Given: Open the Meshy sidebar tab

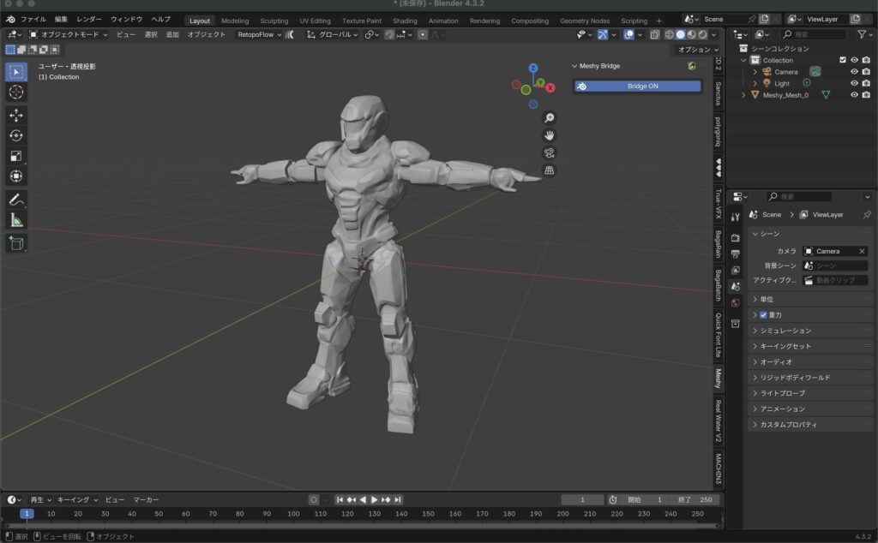Looking at the screenshot, I should 718,379.
